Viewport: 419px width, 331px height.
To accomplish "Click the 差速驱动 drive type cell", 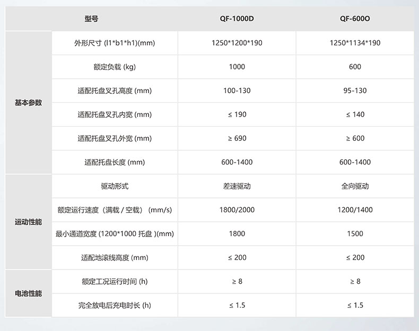I will (x=237, y=186).
